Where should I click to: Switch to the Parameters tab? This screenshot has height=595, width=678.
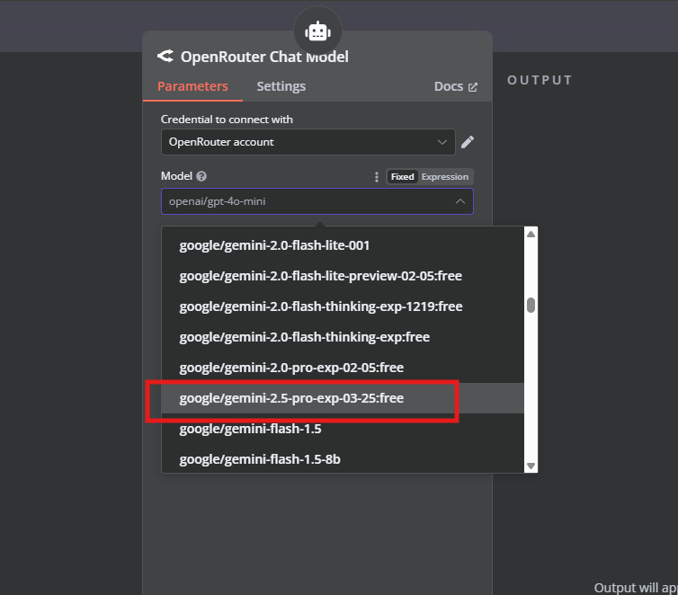[192, 86]
